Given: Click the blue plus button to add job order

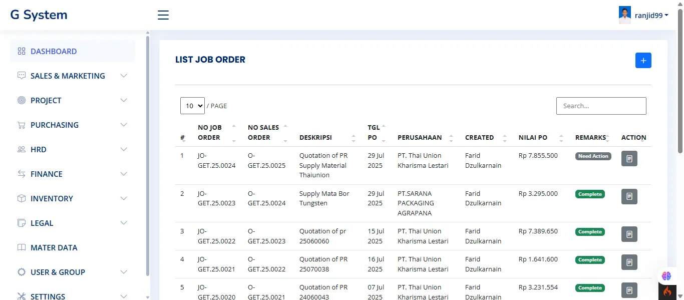Looking at the screenshot, I should 643,61.
